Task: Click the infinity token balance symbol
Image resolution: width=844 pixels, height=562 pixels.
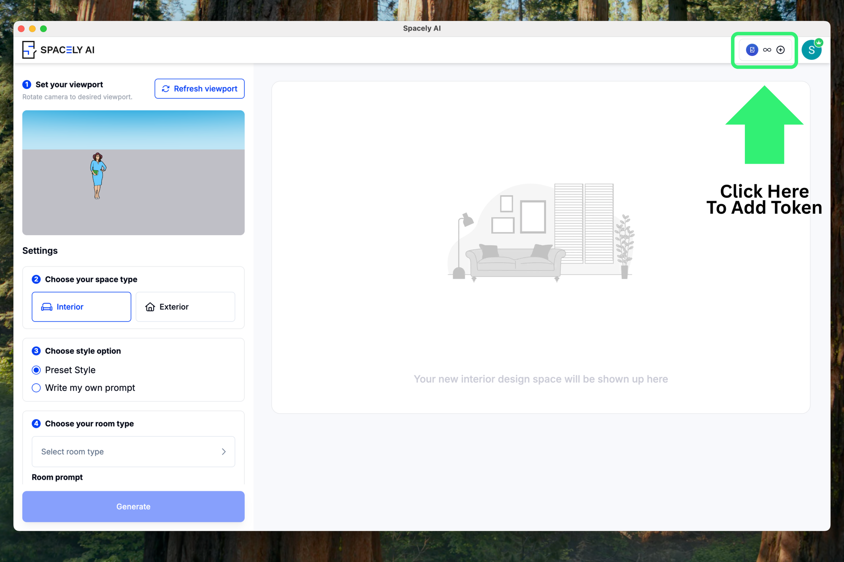Action: click(767, 50)
